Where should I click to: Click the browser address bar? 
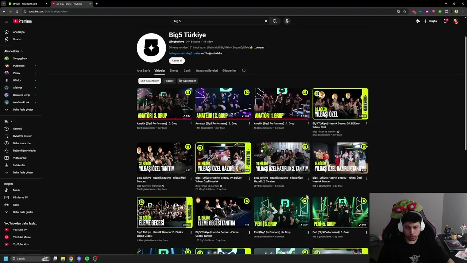pyautogui.click(x=210, y=11)
